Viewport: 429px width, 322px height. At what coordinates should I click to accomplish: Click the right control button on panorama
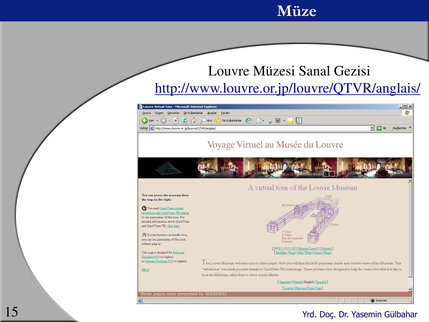click(332, 174)
